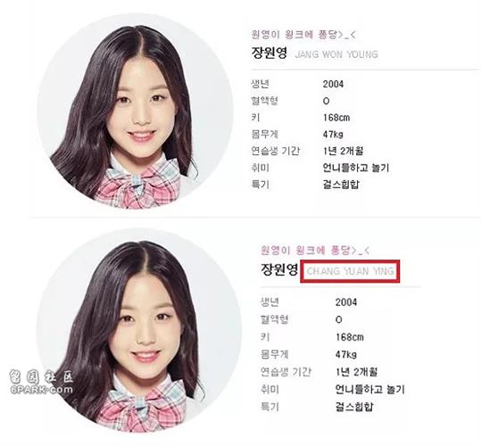Click the upper profile's pink tagline text
The width and height of the screenshot is (481, 446).
(303, 35)
